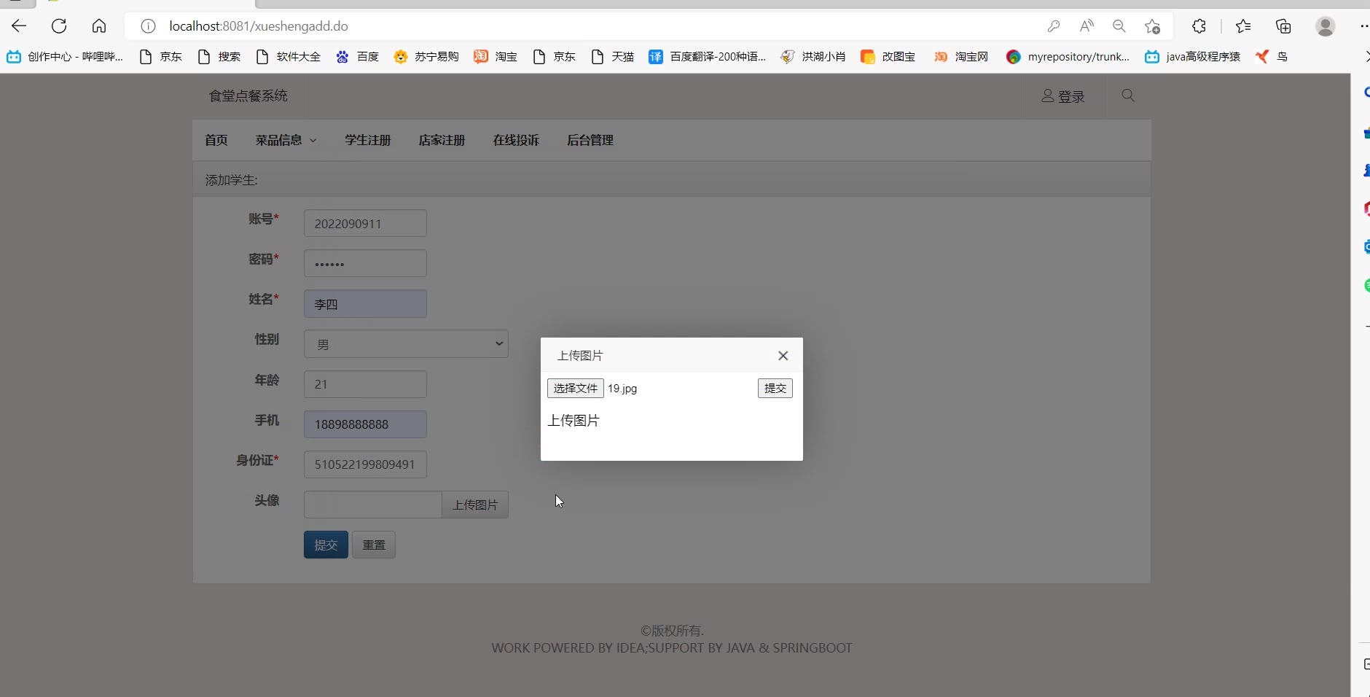Screen dimensions: 1370x697
Task: Open the browser profile avatar
Action: click(1326, 26)
